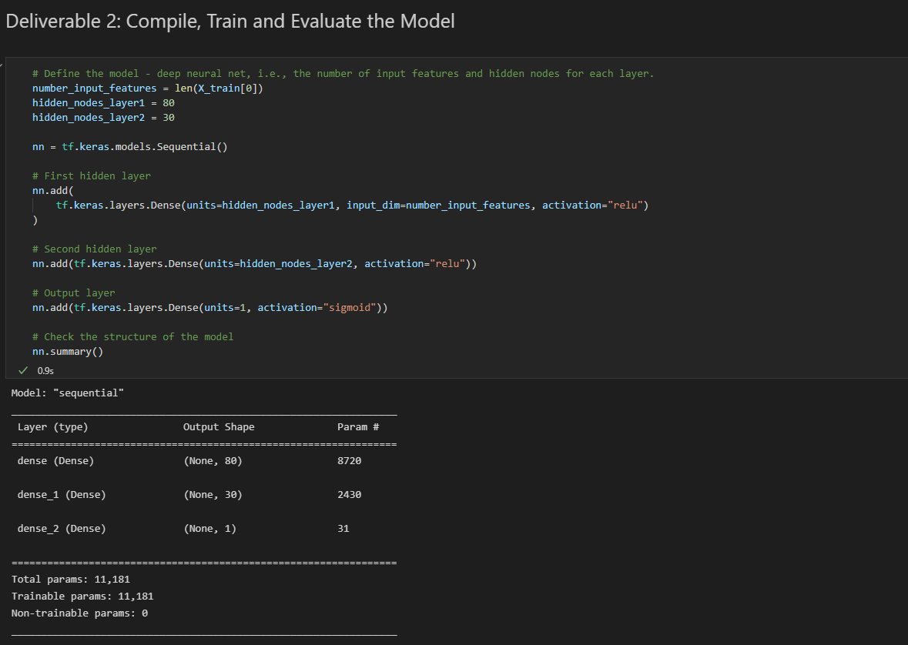This screenshot has width=908, height=645.
Task: Click the '# Check the structure' comment
Action: [133, 336]
